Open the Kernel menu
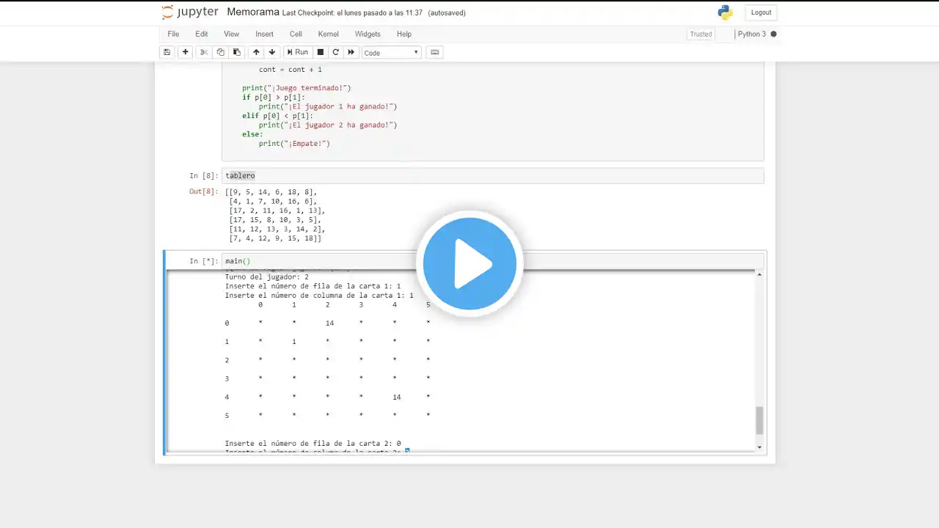Screen dimensions: 939x528 (328, 34)
